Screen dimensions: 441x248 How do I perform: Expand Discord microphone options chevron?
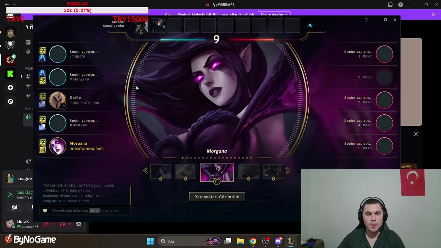[x=53, y=224]
